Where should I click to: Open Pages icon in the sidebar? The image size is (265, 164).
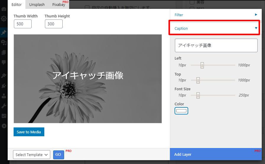pyautogui.click(x=4, y=53)
